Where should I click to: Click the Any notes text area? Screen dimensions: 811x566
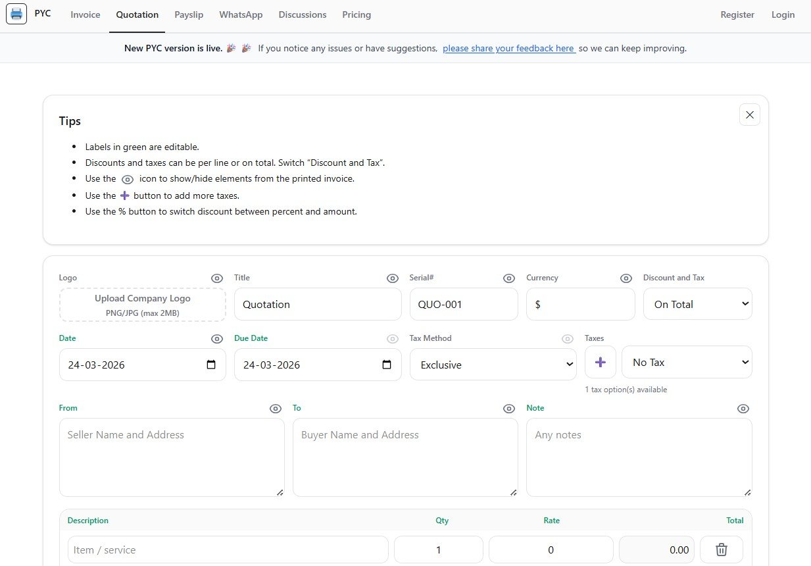[639, 457]
